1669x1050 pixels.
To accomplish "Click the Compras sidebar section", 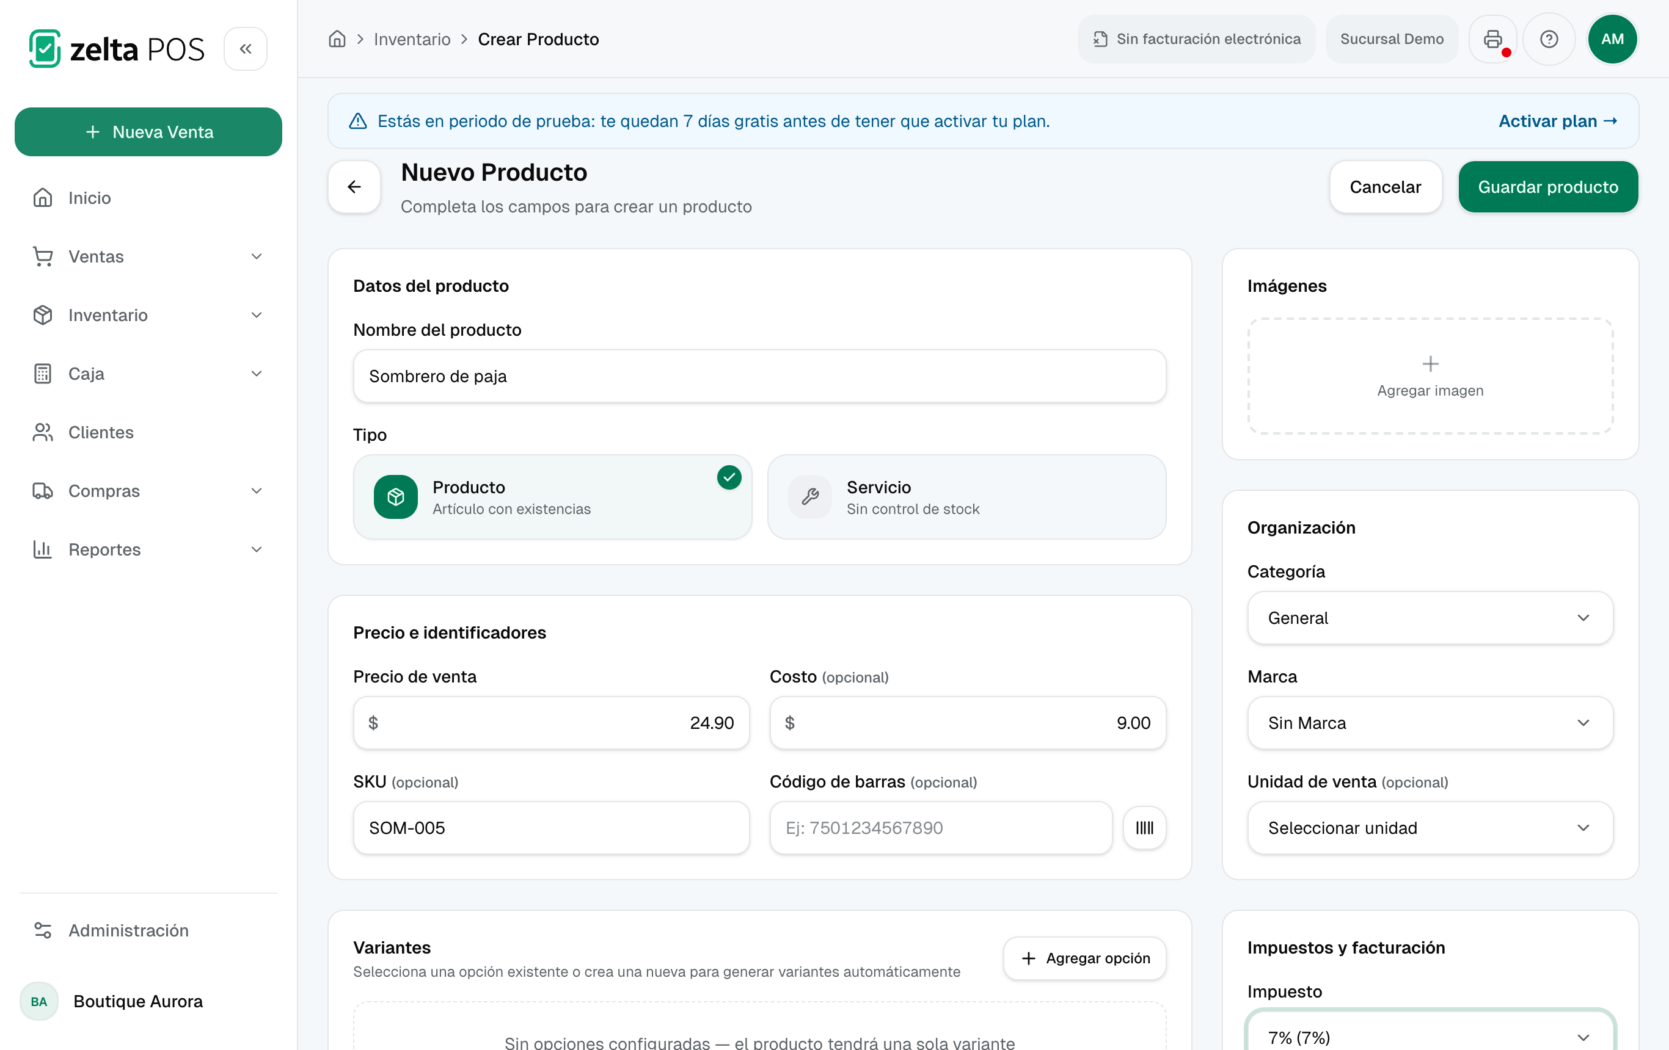I will [x=148, y=491].
